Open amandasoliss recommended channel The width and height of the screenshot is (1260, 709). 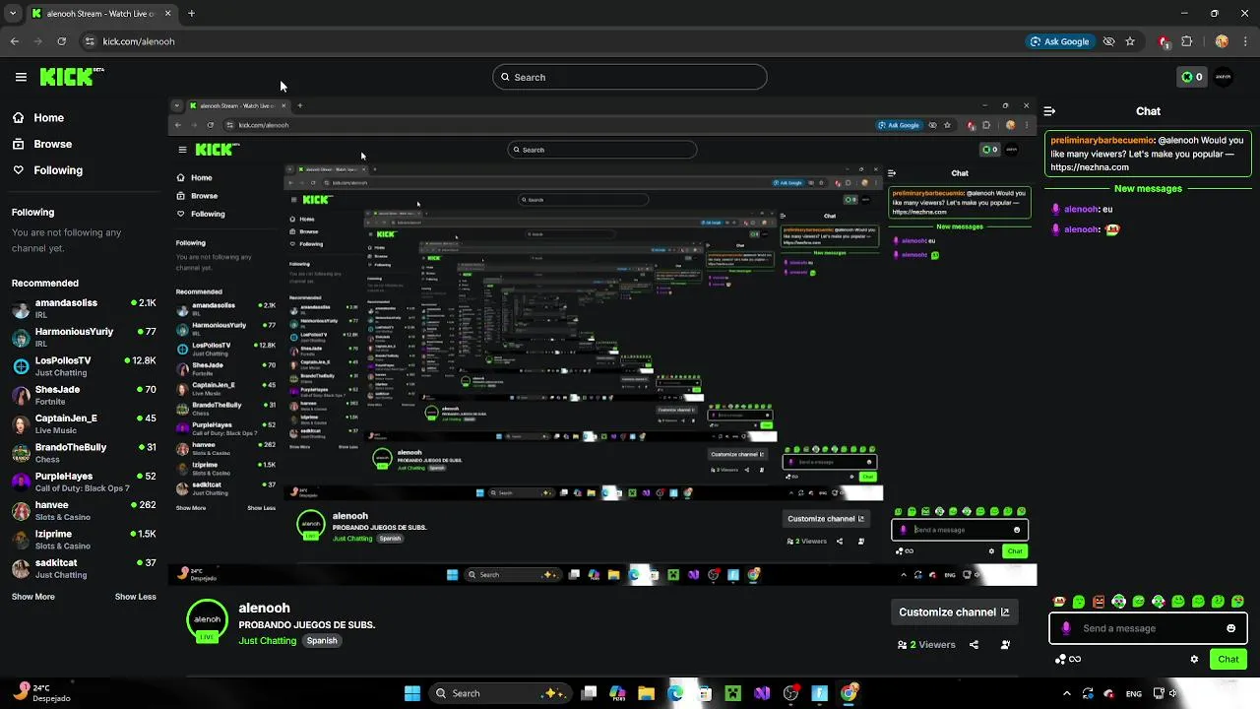(84, 308)
